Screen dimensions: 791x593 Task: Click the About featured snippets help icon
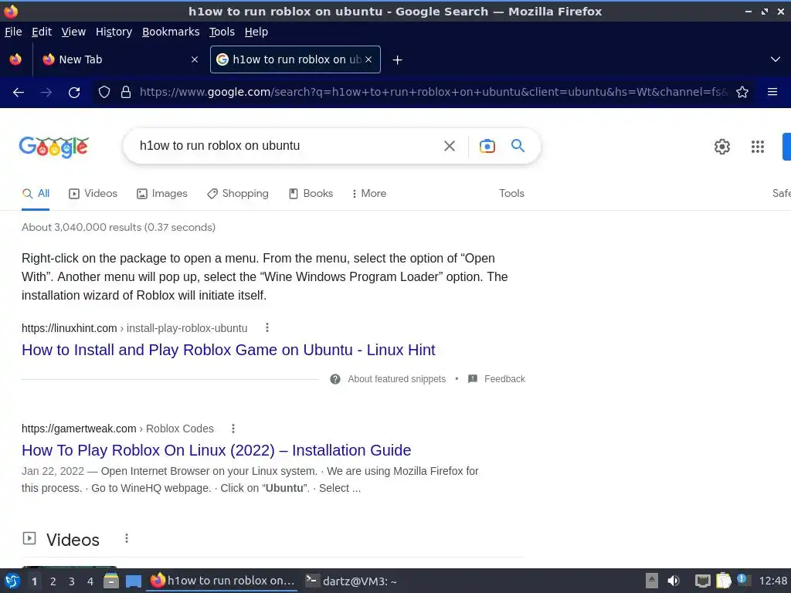335,378
